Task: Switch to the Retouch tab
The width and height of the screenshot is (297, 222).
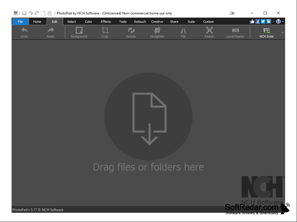Action: pyautogui.click(x=140, y=22)
